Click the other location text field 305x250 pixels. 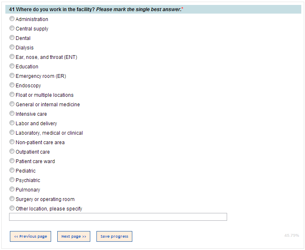coord(118,217)
